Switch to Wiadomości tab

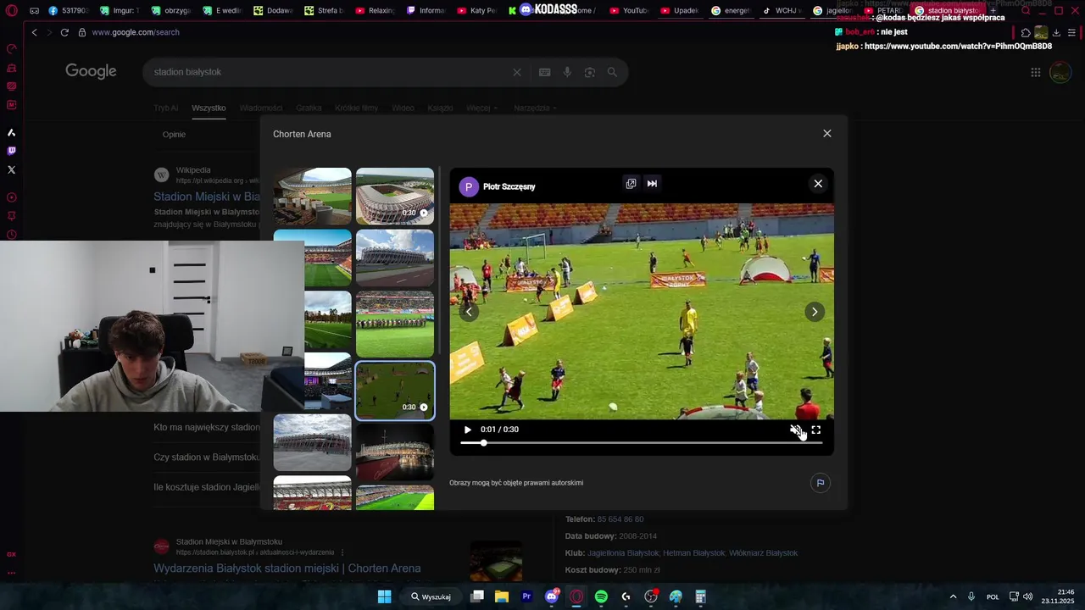(x=261, y=108)
